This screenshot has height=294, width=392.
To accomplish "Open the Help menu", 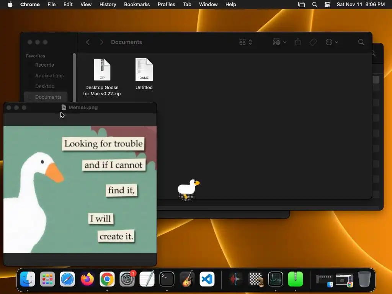I will (x=230, y=4).
